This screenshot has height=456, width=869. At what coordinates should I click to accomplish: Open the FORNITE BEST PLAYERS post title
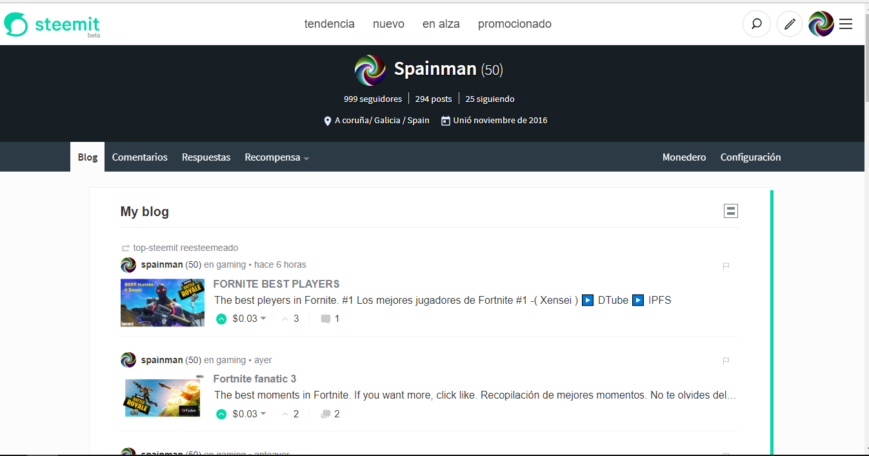tap(275, 284)
